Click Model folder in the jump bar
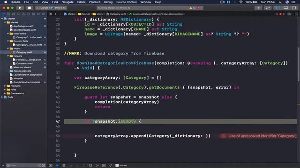 pyautogui.click(x=98, y=14)
